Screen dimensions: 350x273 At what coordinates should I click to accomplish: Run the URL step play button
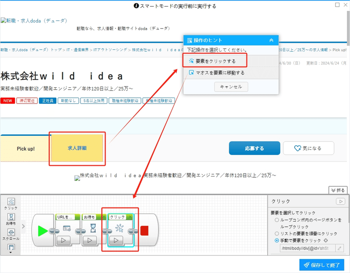(x=63, y=240)
